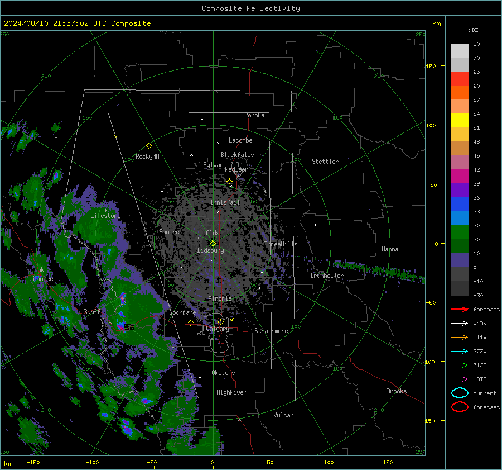502x470 pixels.
Task: Click the yellow diamond marker near Cochrane
Action: tap(191, 322)
